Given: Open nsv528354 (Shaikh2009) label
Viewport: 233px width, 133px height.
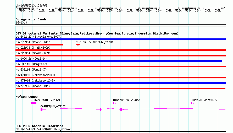Looking at the screenshot, I should tap(33, 53).
